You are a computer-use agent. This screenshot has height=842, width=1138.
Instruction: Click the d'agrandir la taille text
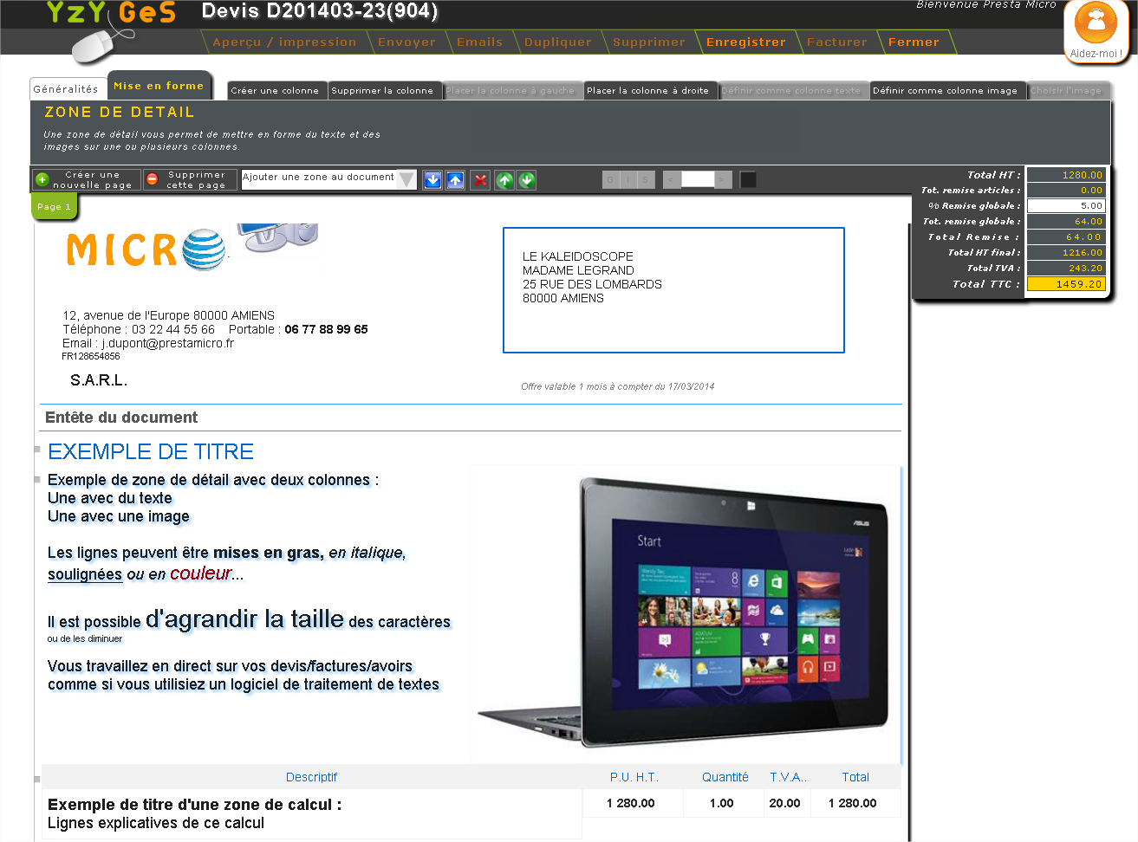click(x=244, y=619)
